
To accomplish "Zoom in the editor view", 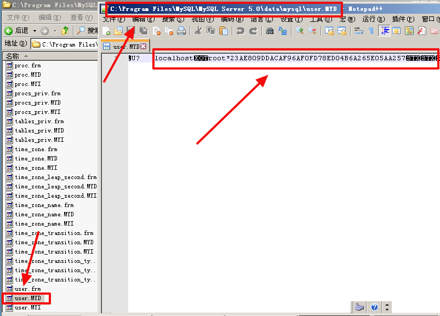I will click(299, 31).
